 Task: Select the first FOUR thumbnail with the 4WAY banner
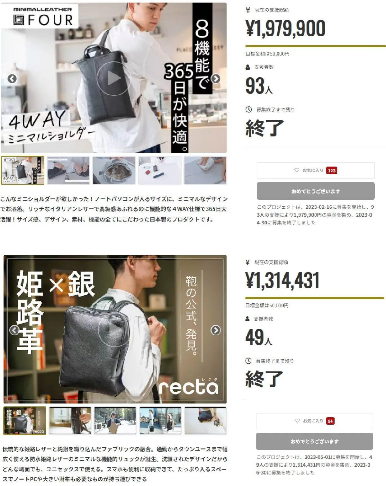click(x=23, y=170)
